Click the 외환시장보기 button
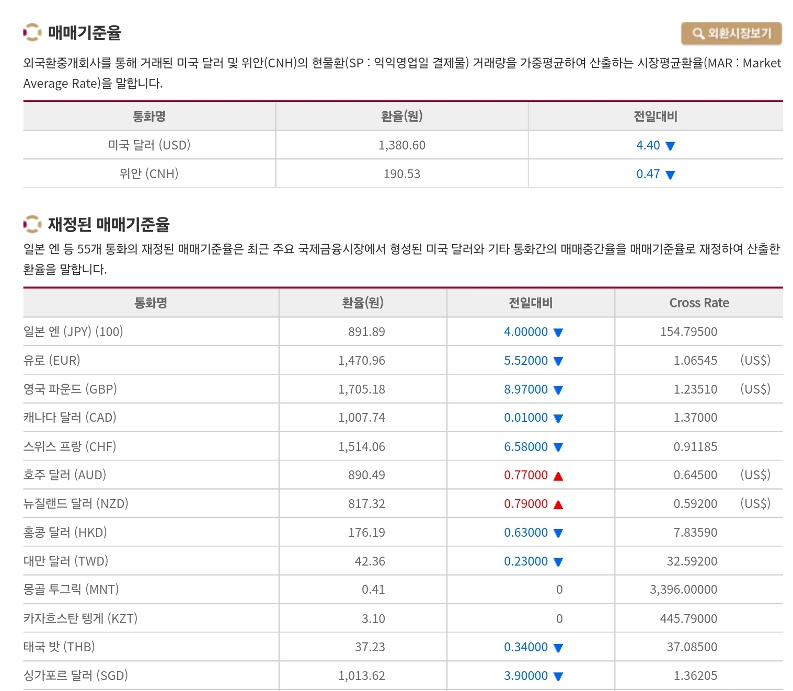This screenshot has width=793, height=691. point(731,33)
